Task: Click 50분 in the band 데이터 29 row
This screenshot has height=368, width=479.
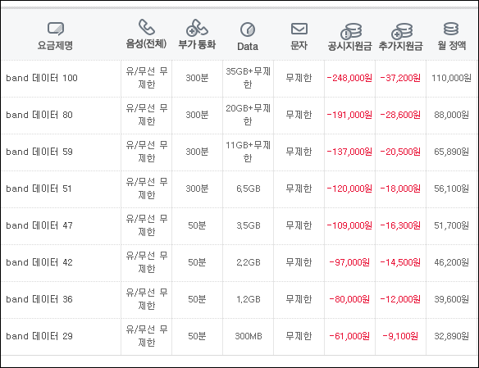Action: [x=197, y=337]
